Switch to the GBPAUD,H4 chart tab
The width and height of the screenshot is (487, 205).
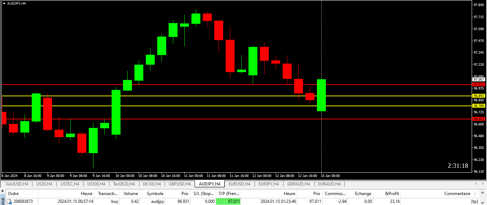click(x=299, y=184)
